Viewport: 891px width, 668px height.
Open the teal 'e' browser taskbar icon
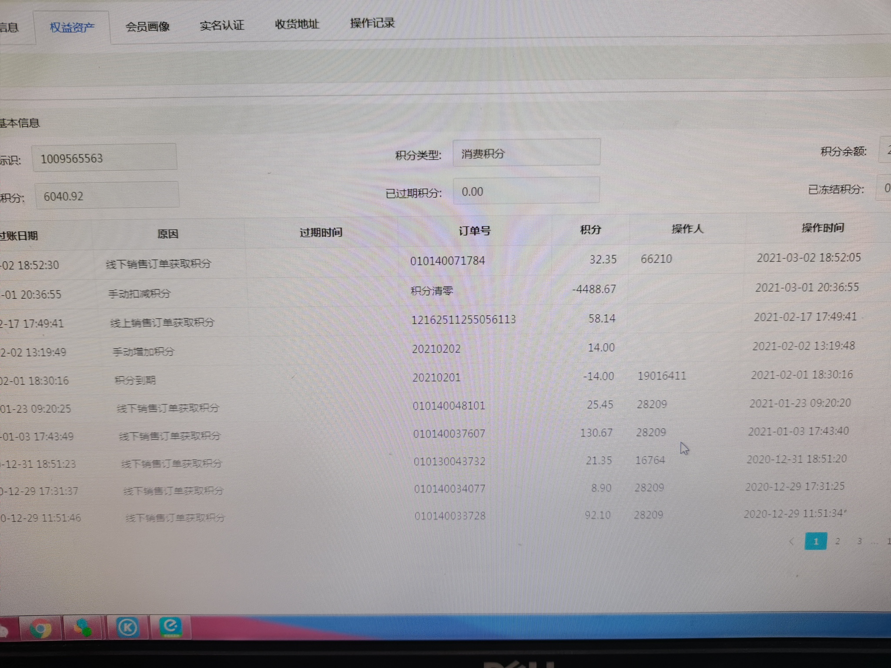click(x=170, y=627)
